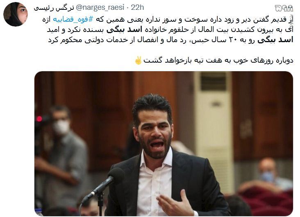Viewport: 300px width, 217px height.
Task: Click the tweet's opening phrase قدیم گفتن
Action: tap(270, 19)
